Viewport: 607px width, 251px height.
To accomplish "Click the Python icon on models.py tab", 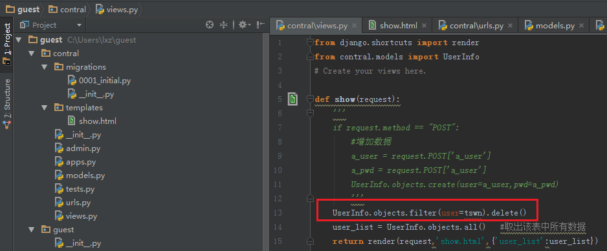I will pos(529,26).
